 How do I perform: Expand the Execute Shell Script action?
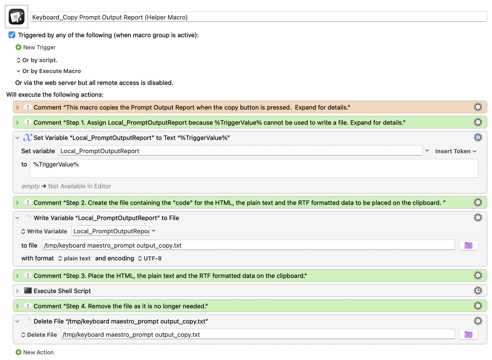17,291
